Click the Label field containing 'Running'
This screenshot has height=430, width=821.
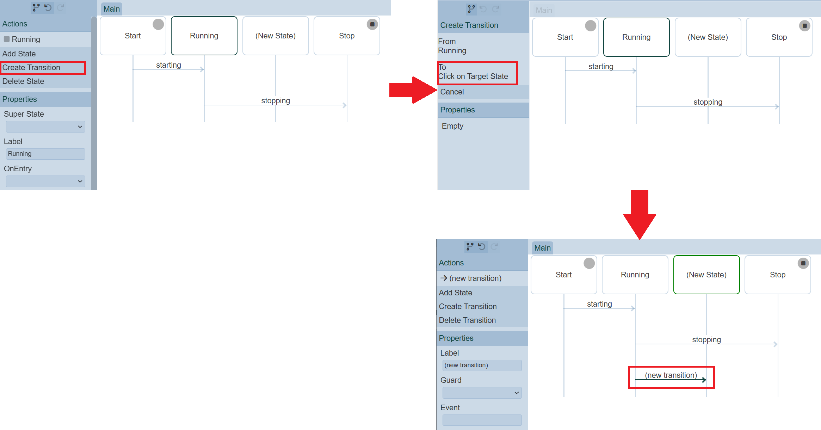[x=45, y=154]
